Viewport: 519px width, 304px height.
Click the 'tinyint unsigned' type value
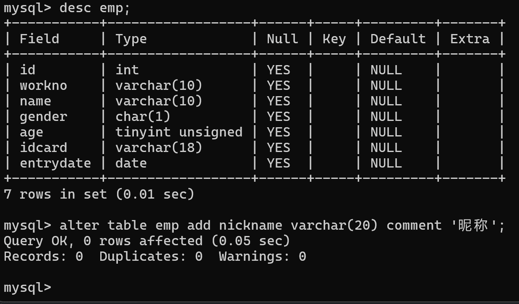(179, 132)
